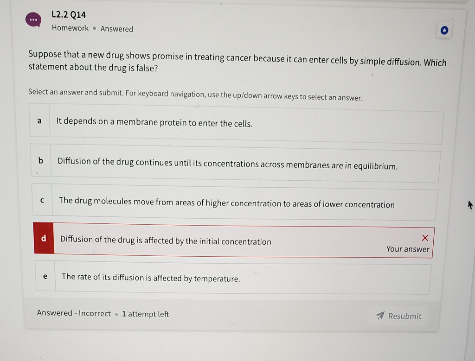This screenshot has height=361, width=475.
Task: Click the blue star badge icon
Action: (x=444, y=30)
